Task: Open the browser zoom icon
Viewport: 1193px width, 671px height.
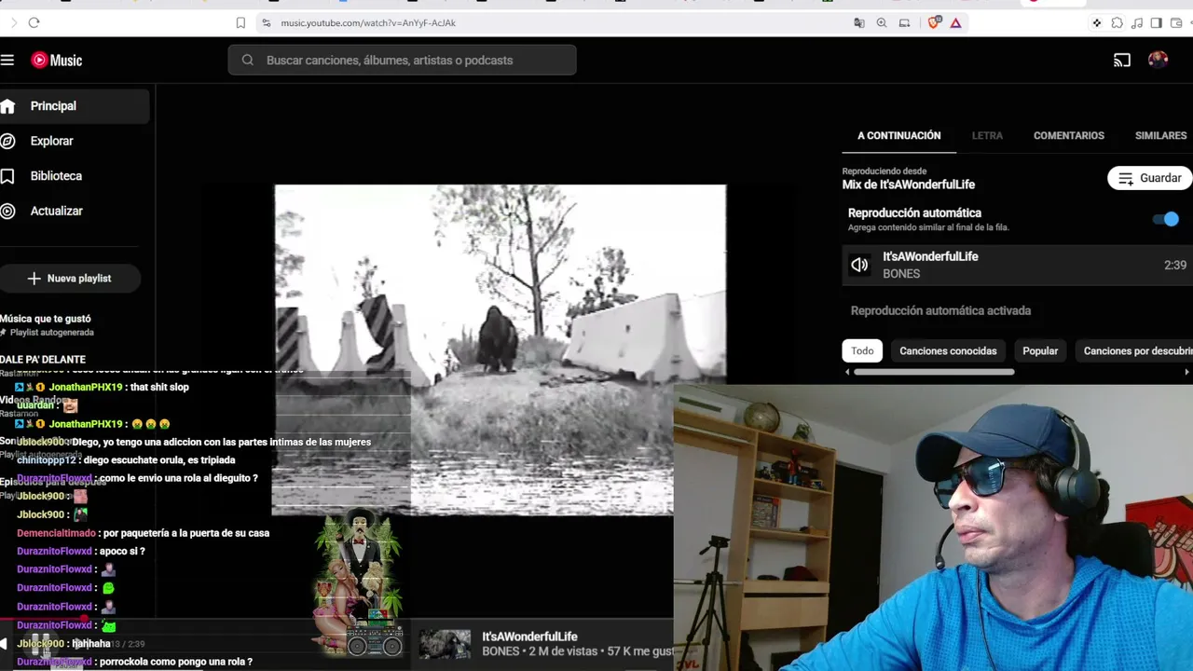Action: (x=882, y=22)
